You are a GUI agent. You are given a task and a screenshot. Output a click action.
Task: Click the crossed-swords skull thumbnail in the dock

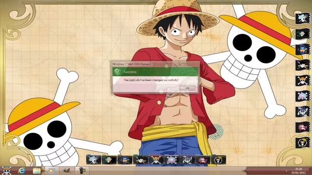[x=140, y=160]
